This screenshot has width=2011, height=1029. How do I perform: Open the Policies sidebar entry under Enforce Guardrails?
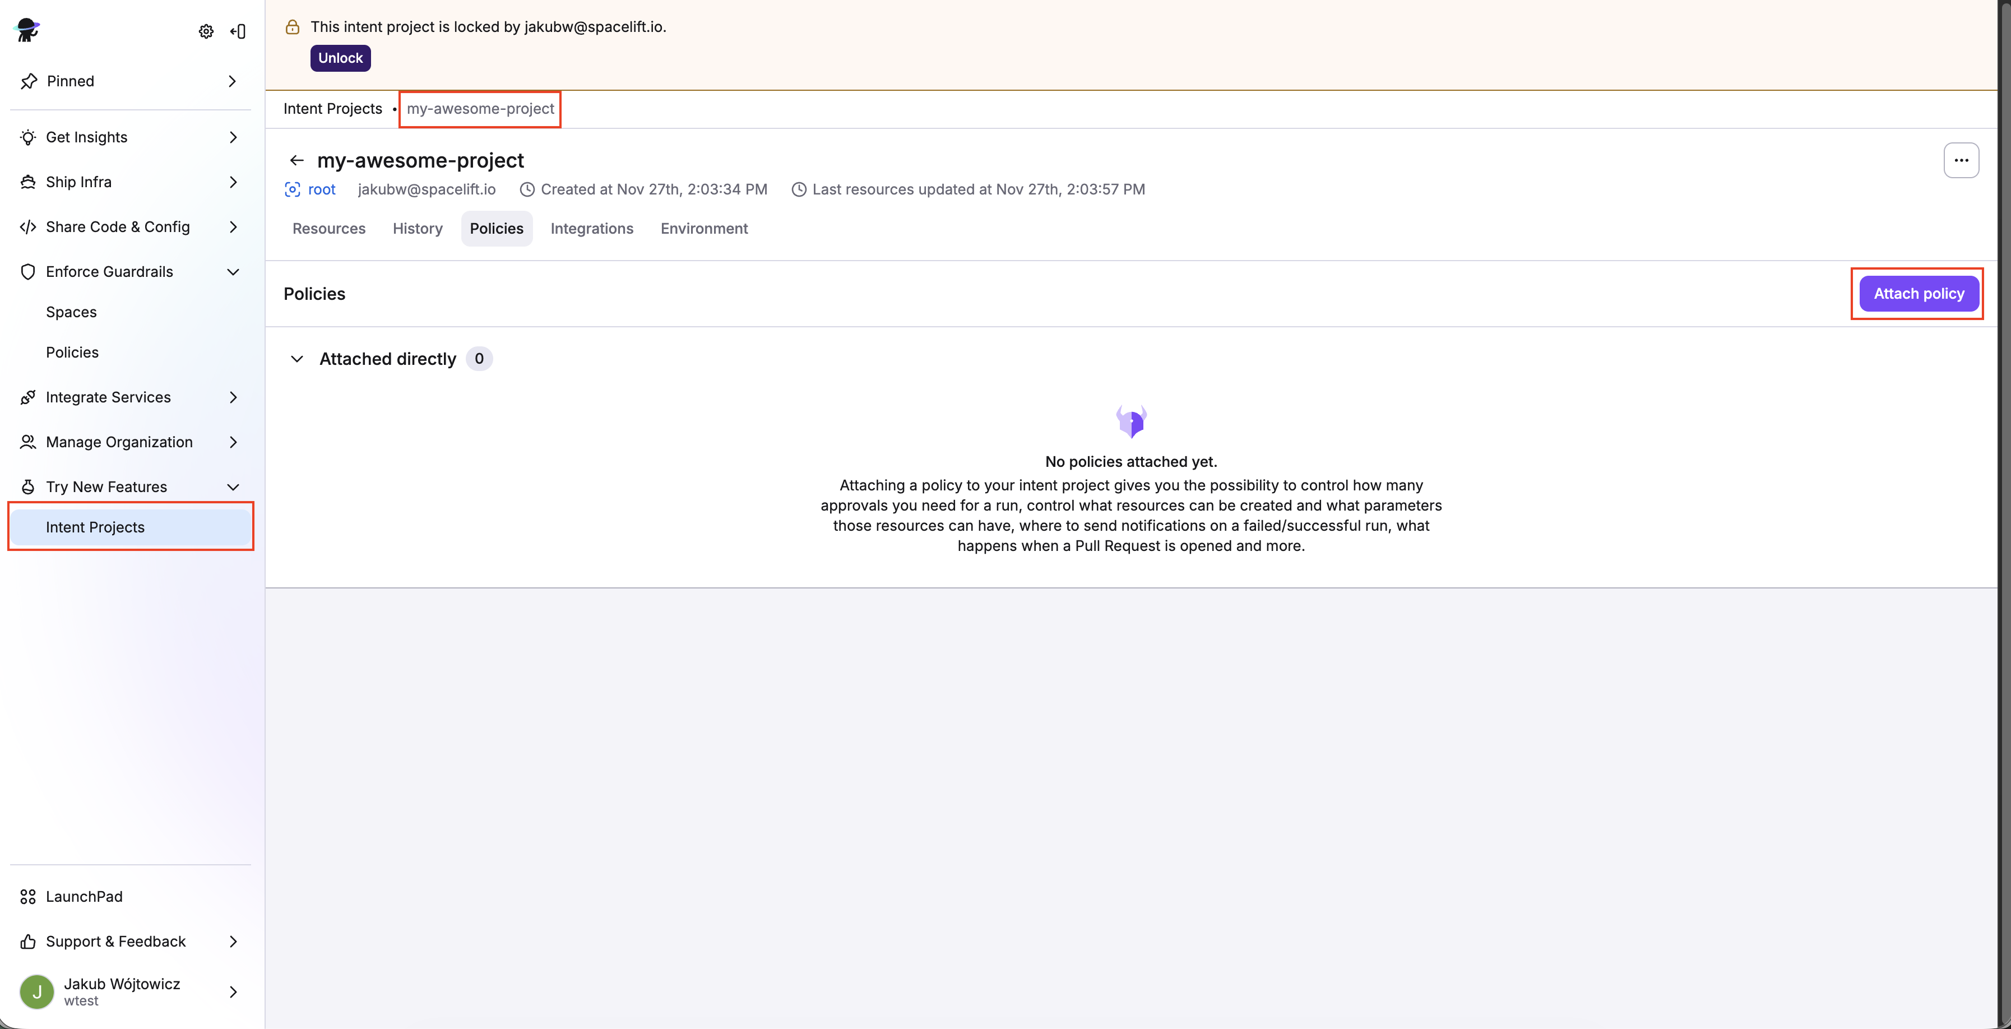(72, 352)
